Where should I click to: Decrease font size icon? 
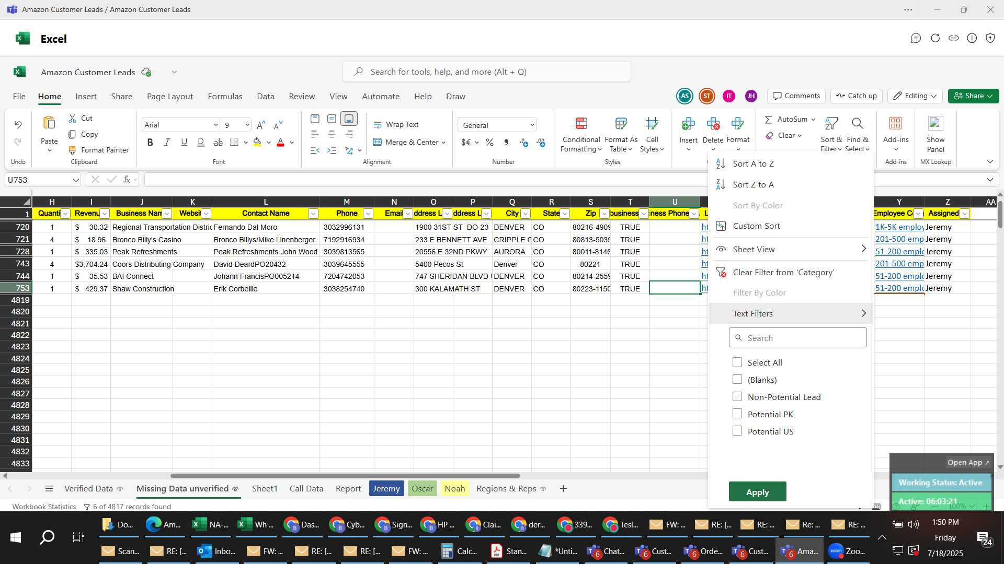tap(278, 125)
